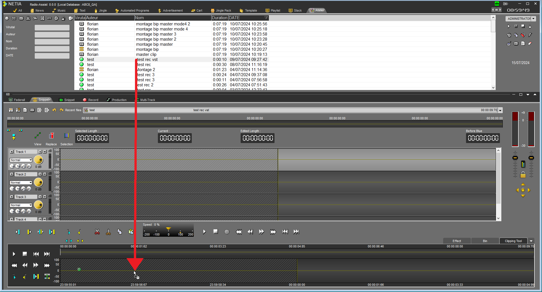
Task: Click the eraser icon in right panel
Action: pos(530,43)
